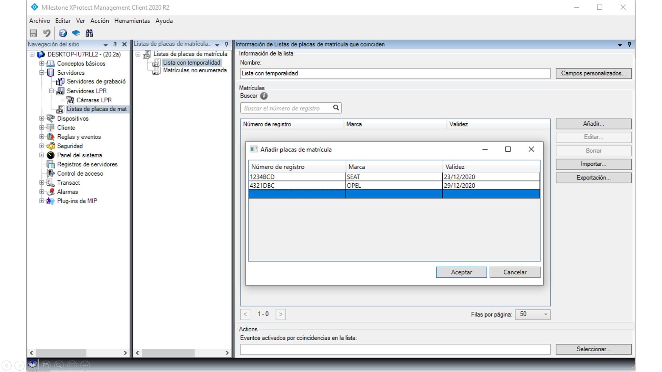Viewport: 662px width, 372px height.
Task: Close the Navegación del sitio panel
Action: 124,44
